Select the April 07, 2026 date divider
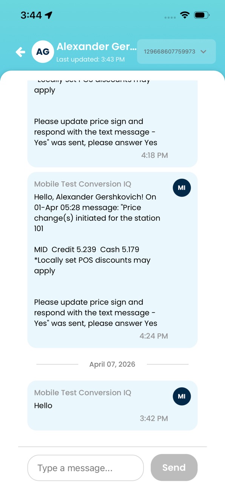225x488 pixels. 112,364
